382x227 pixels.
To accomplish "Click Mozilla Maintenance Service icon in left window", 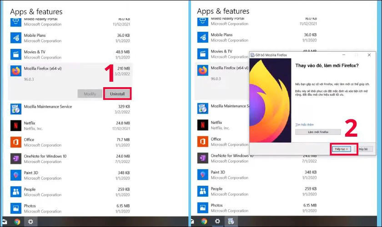I will click(x=16, y=109).
